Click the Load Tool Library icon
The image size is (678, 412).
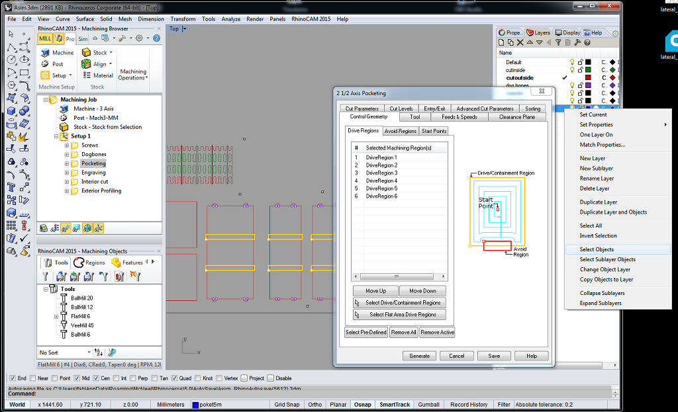61,276
